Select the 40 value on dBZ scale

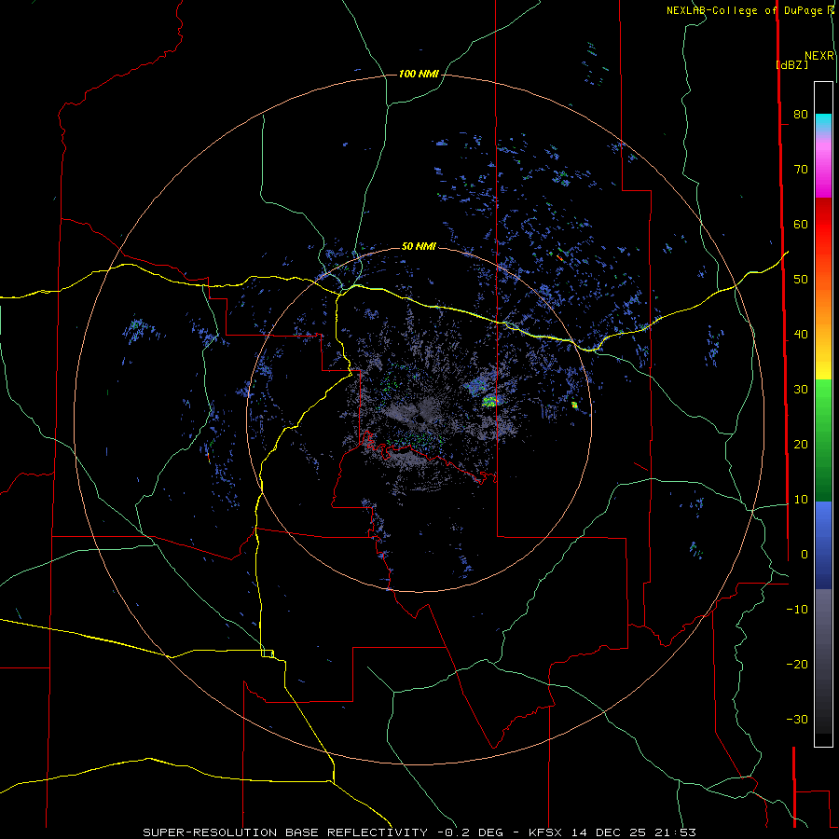click(x=801, y=335)
